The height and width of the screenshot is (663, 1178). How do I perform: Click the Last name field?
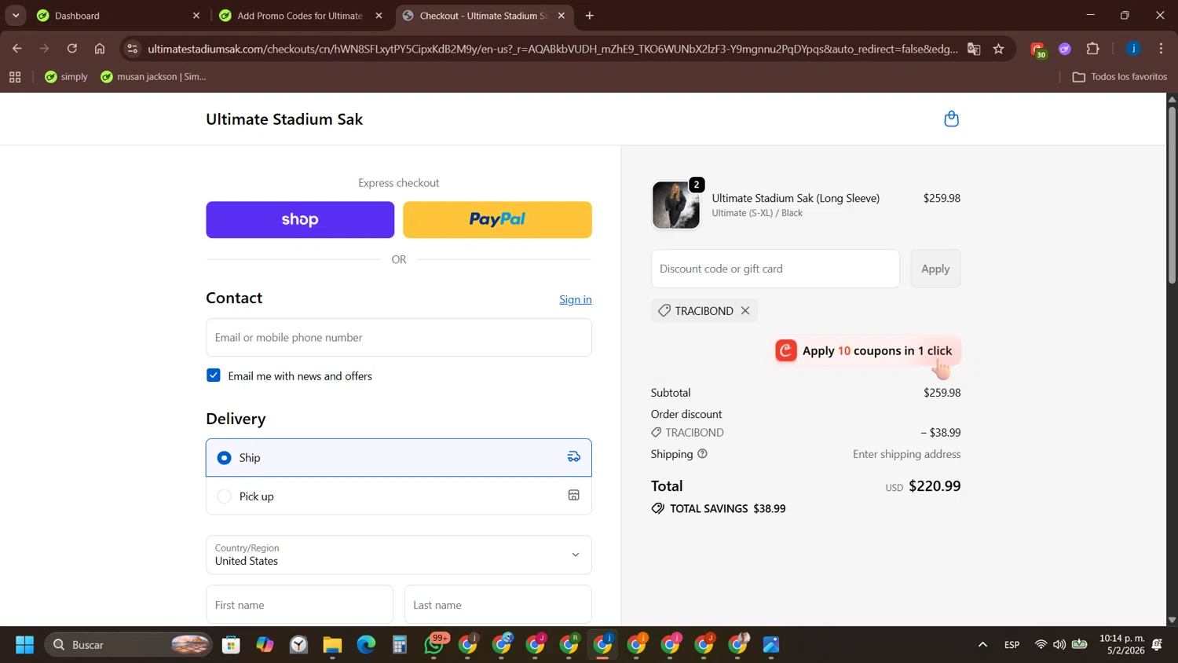pos(498,605)
